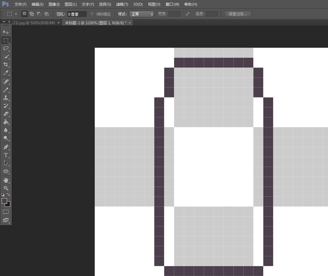Click the 调整边缘... button
328x276 pixels.
pos(238,14)
